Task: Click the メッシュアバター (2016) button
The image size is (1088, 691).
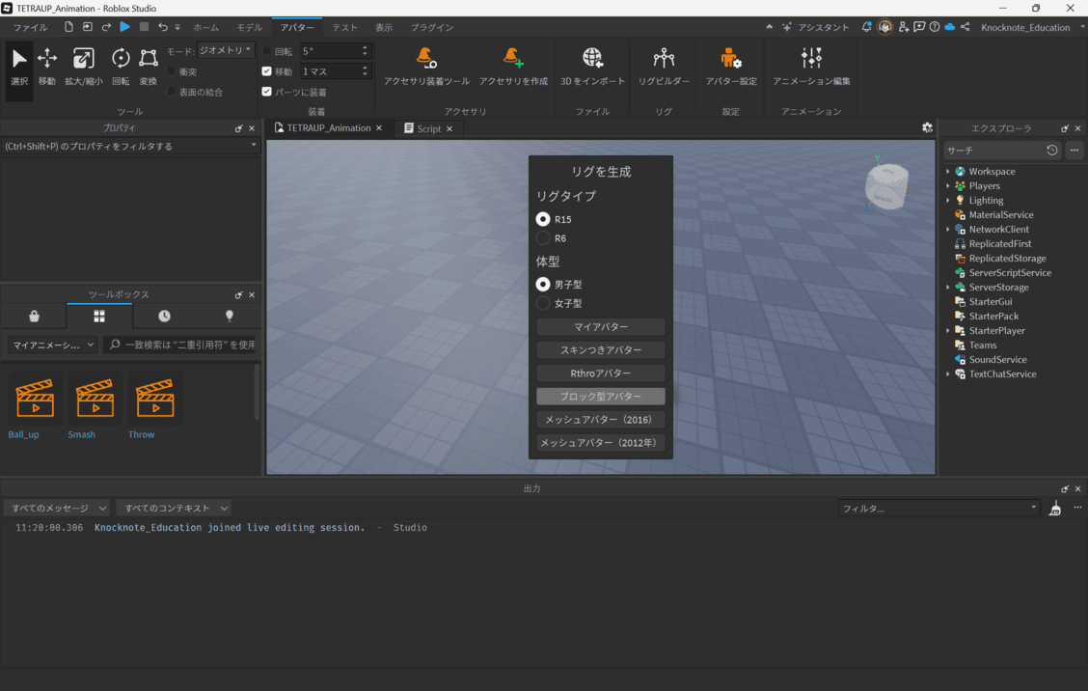Action: click(x=601, y=420)
